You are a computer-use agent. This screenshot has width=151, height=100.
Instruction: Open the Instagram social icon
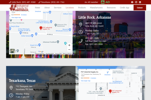(x=136, y=2)
